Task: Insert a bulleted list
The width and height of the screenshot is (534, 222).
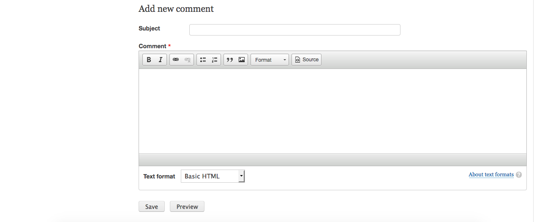Action: point(203,60)
